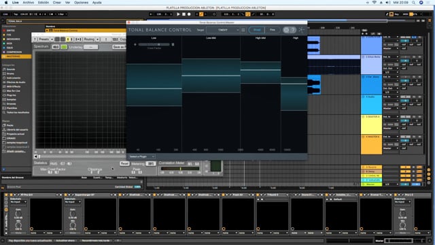Select the Instruments category in browser

14,78
